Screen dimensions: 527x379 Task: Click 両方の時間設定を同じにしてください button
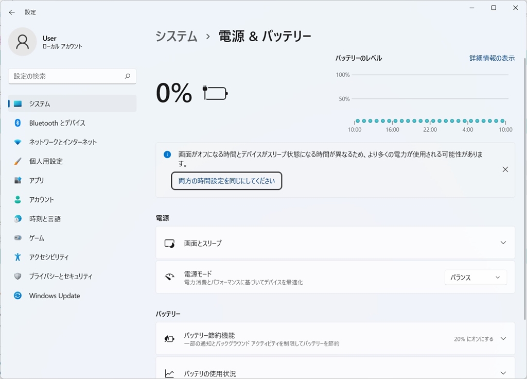[226, 181]
